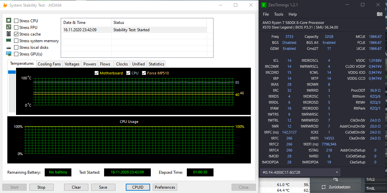Switch to the Statistics tab
Screen dimensions: 387x193
156,64
